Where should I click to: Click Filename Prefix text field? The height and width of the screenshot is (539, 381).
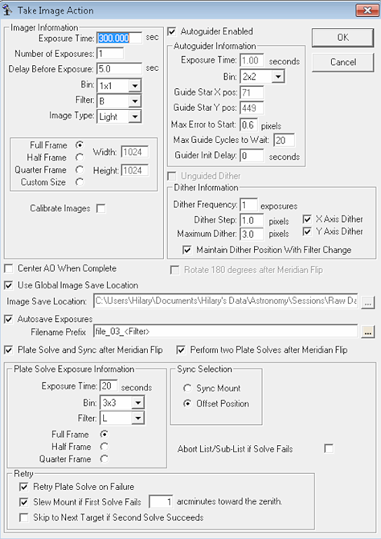[225, 331]
